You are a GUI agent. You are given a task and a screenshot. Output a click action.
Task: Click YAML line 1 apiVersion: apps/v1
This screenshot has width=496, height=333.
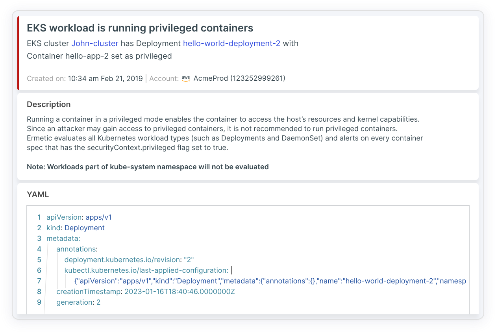click(79, 217)
